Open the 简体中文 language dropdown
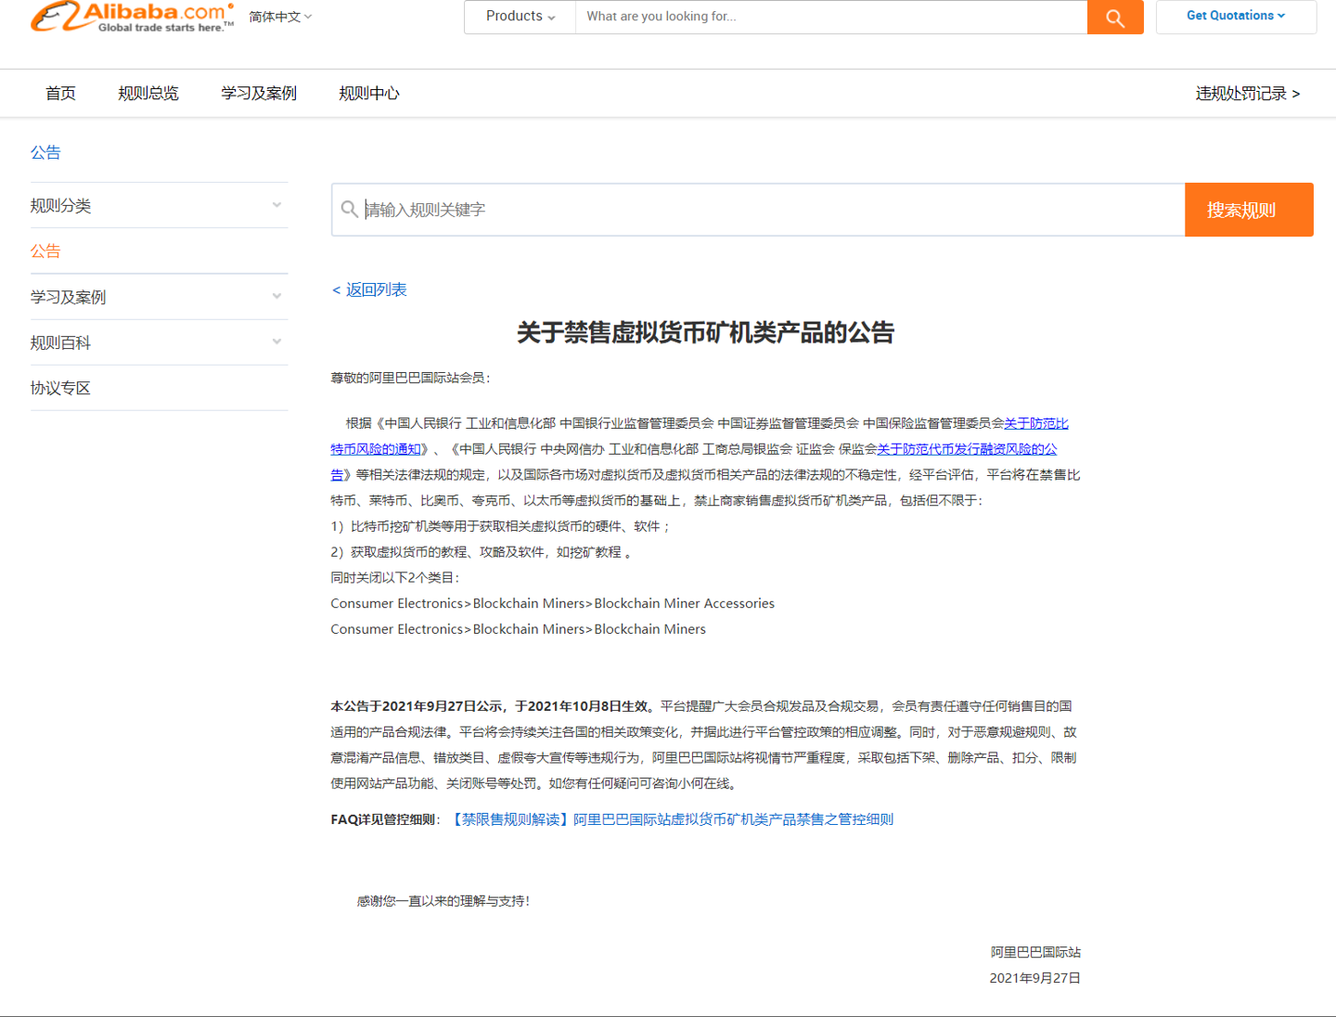Screen dimensions: 1336x1017 pyautogui.click(x=280, y=17)
